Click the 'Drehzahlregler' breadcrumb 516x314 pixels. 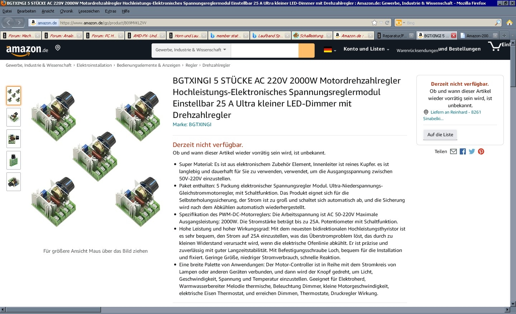pyautogui.click(x=216, y=65)
